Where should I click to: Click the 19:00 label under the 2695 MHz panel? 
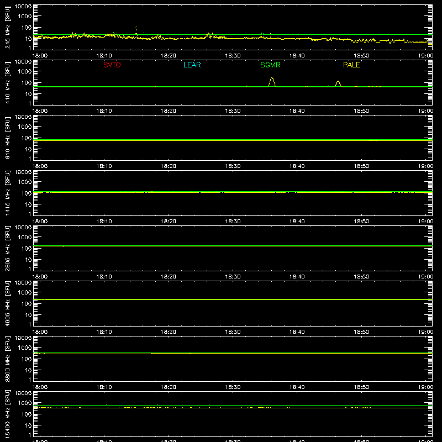[425, 277]
